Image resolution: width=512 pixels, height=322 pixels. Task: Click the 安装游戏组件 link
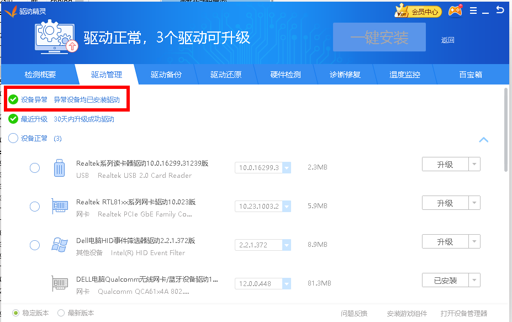click(x=407, y=314)
